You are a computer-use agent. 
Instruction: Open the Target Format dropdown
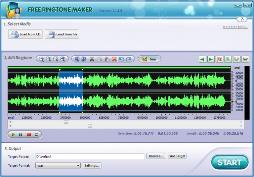[58, 165]
